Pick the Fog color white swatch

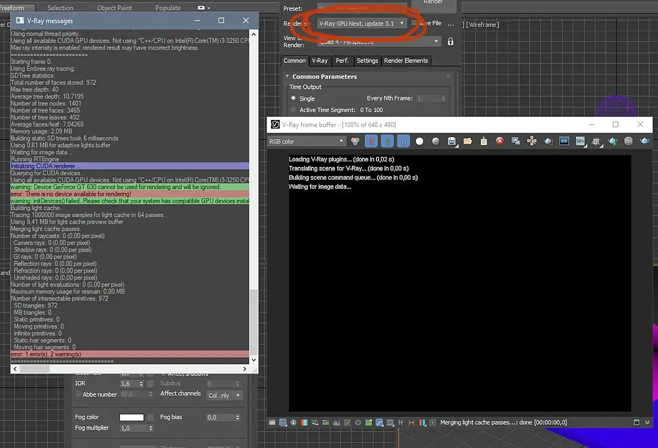[x=132, y=417]
